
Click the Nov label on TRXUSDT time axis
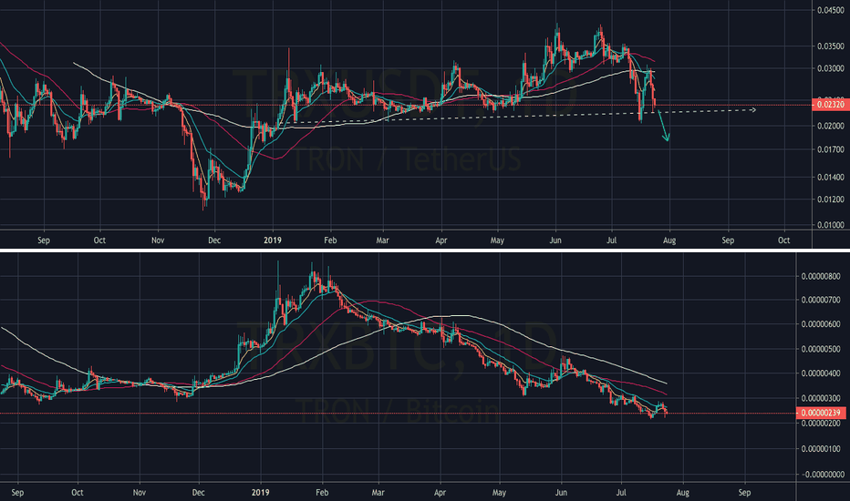coord(158,240)
